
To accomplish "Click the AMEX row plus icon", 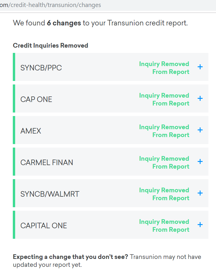I will point(200,130).
